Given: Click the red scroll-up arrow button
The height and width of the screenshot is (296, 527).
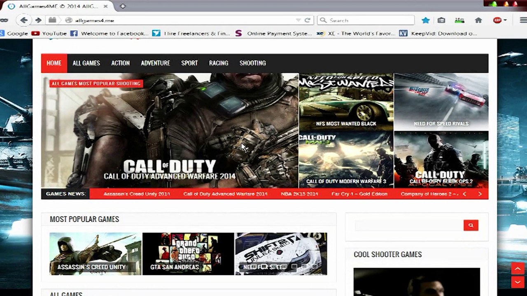Looking at the screenshot, I should coord(518,269).
